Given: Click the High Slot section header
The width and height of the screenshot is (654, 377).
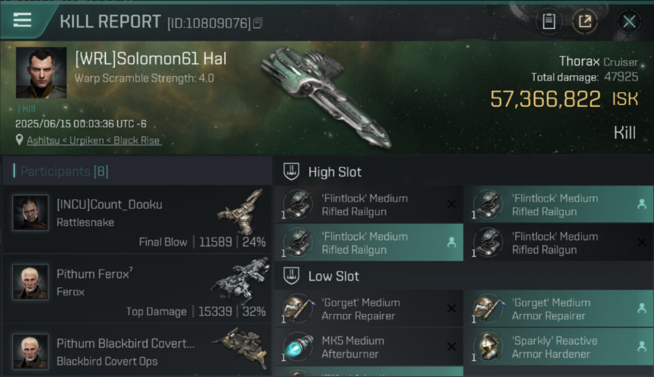Looking at the screenshot, I should (x=335, y=172).
